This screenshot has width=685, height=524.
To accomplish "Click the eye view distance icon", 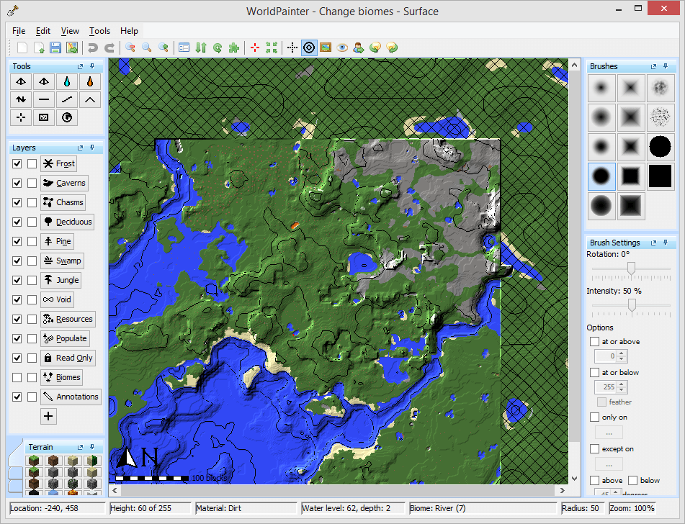I will point(342,48).
